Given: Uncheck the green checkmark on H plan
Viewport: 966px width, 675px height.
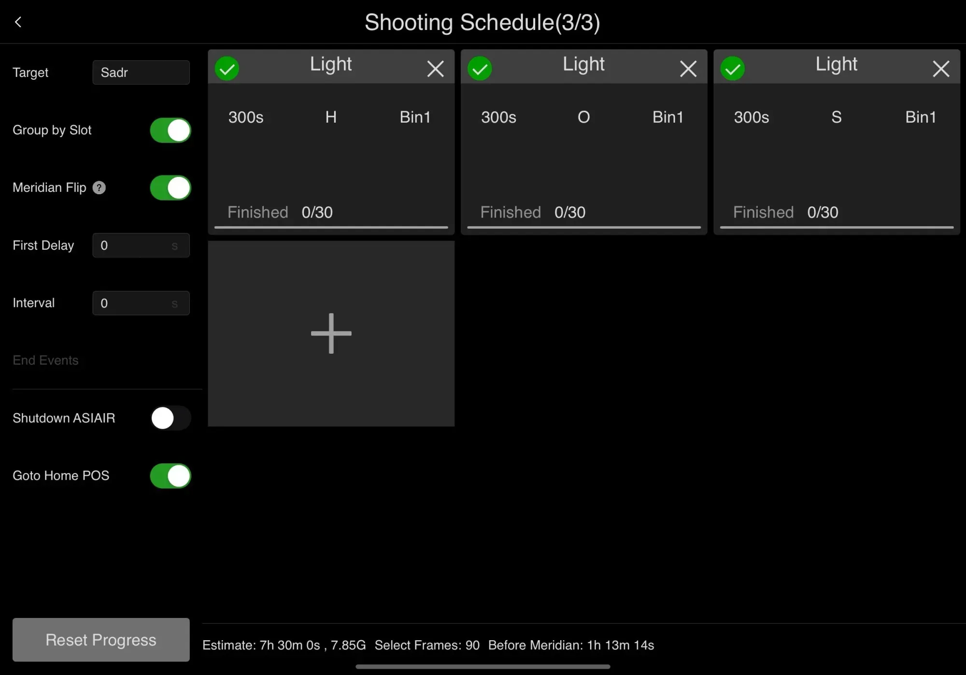Looking at the screenshot, I should point(227,69).
